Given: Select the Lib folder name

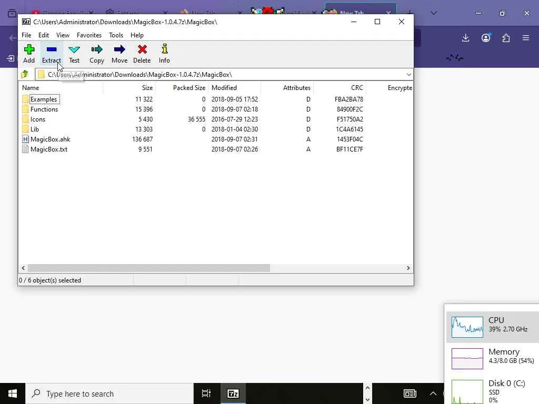Looking at the screenshot, I should pyautogui.click(x=35, y=129).
